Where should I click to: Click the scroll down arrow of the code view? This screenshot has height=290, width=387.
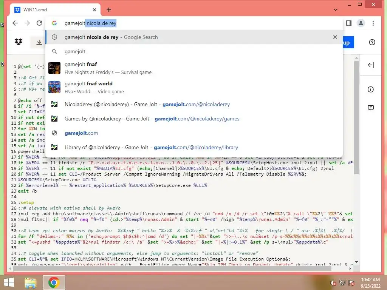356,262
